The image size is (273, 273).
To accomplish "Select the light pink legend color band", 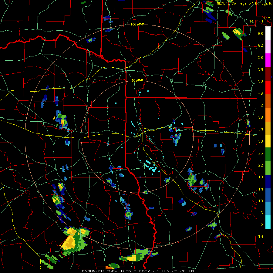I will [x=268, y=47].
